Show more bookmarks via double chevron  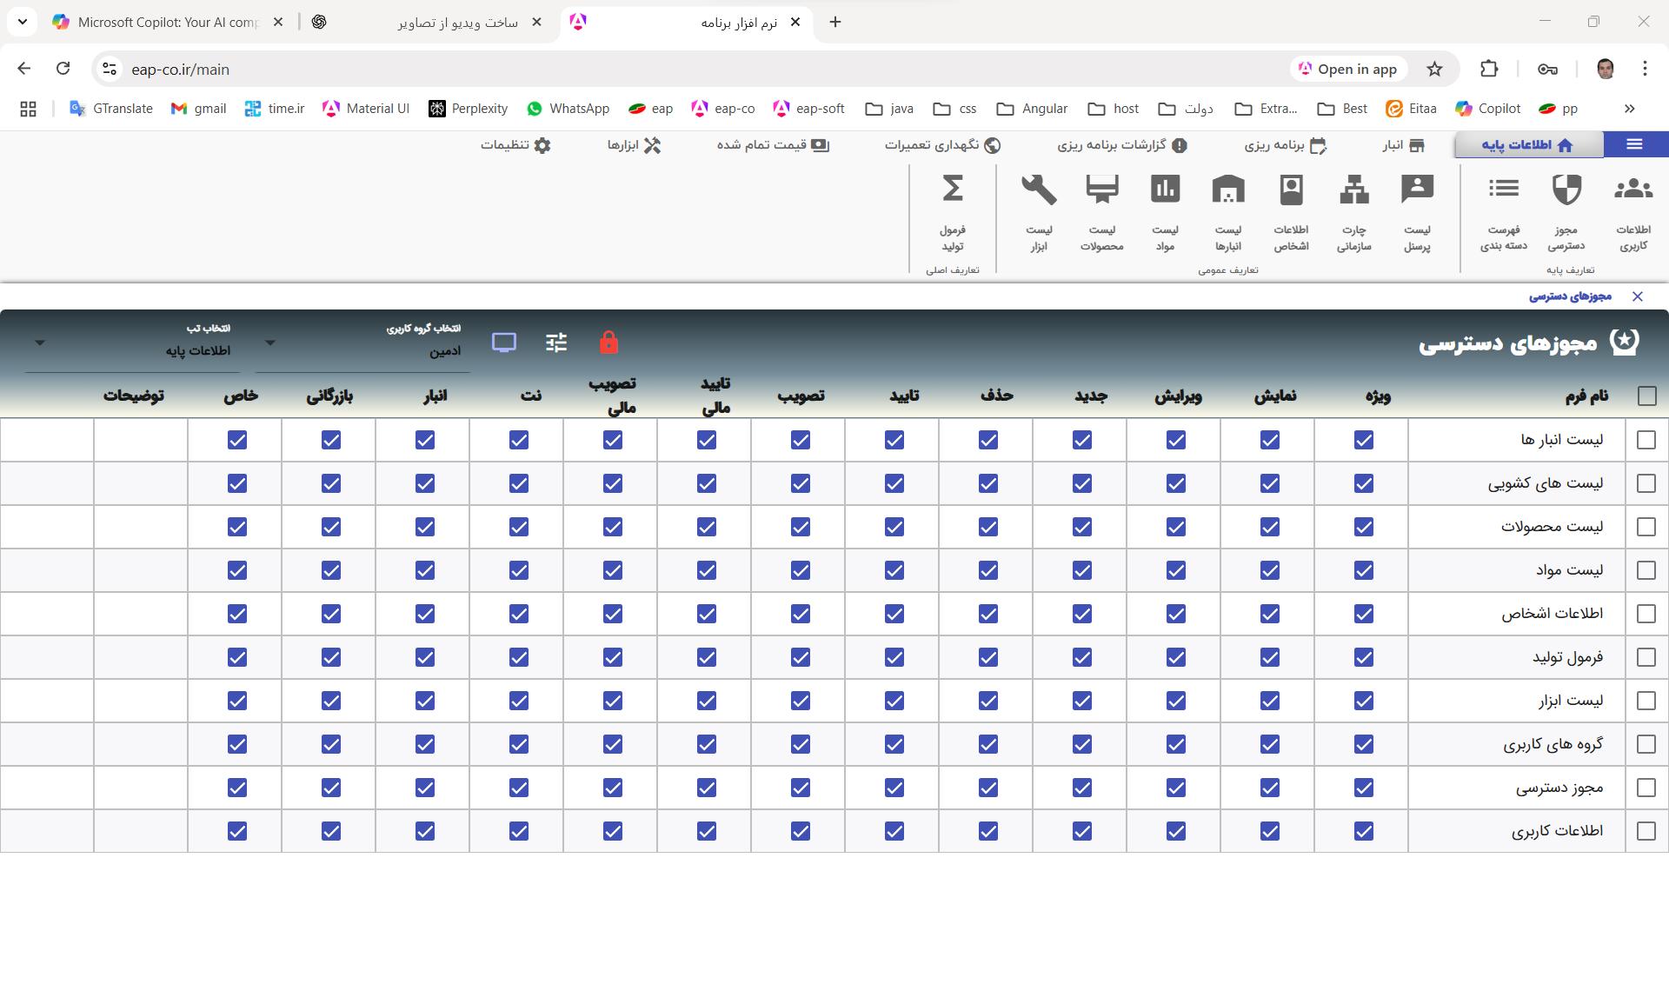click(x=1629, y=109)
